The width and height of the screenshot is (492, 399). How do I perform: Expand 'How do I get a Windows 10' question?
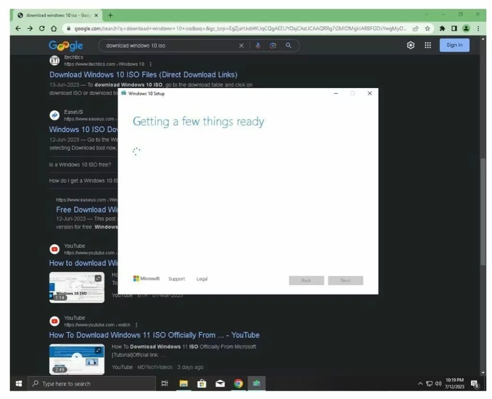tap(84, 181)
